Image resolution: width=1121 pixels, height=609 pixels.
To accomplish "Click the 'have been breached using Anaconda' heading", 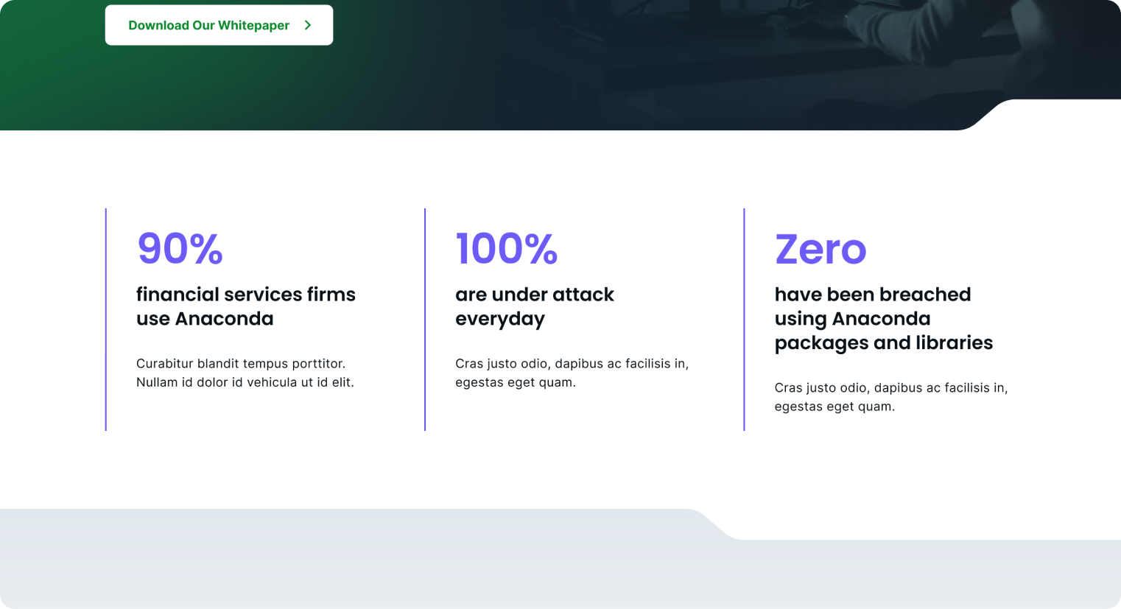I will tap(883, 318).
